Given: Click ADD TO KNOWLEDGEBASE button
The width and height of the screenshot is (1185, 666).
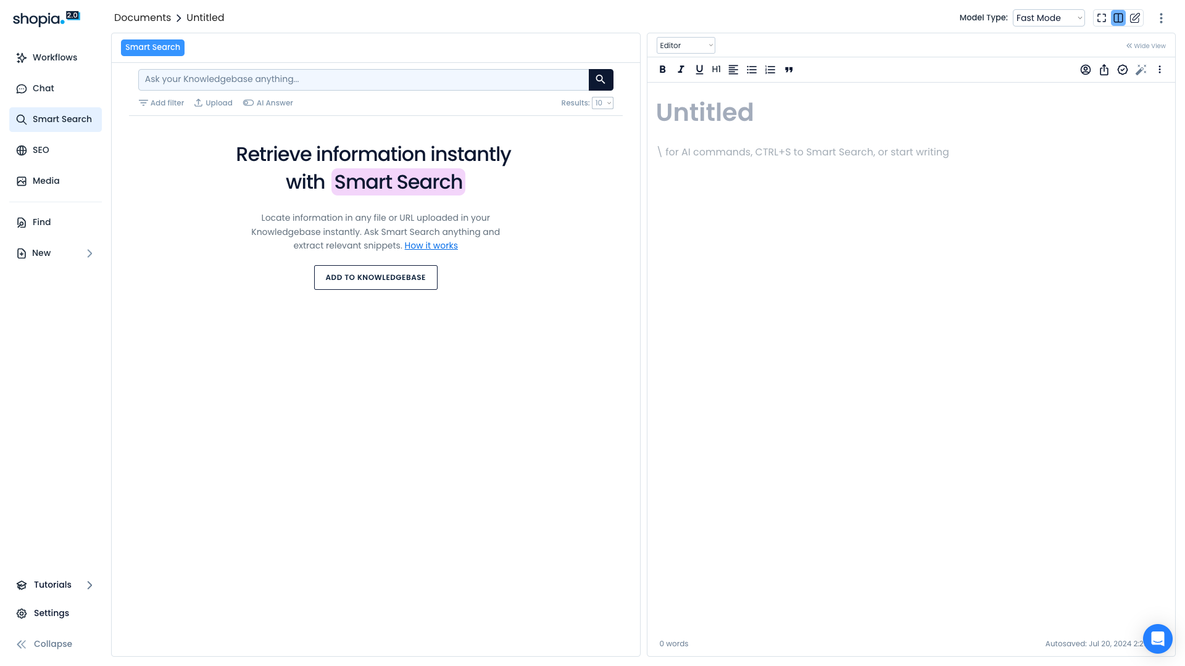Looking at the screenshot, I should [375, 277].
